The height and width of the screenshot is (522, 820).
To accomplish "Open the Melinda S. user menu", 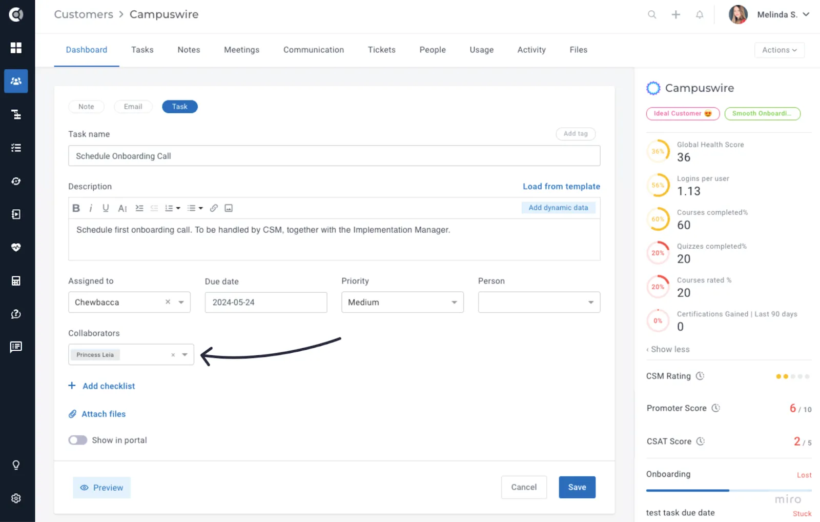I will coord(769,14).
